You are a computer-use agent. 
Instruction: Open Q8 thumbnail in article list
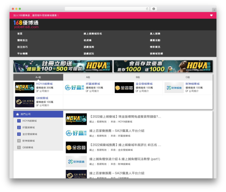point(76,174)
